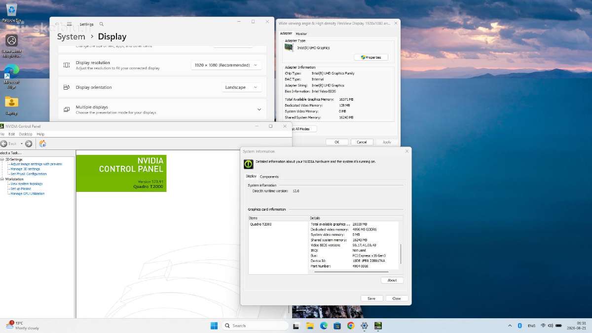Click the Bluetooth tray icon
The width and height of the screenshot is (592, 333).
coord(519,326)
